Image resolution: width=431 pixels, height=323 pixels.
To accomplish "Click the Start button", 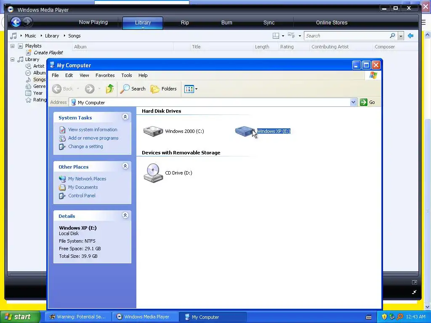I will [x=20, y=317].
